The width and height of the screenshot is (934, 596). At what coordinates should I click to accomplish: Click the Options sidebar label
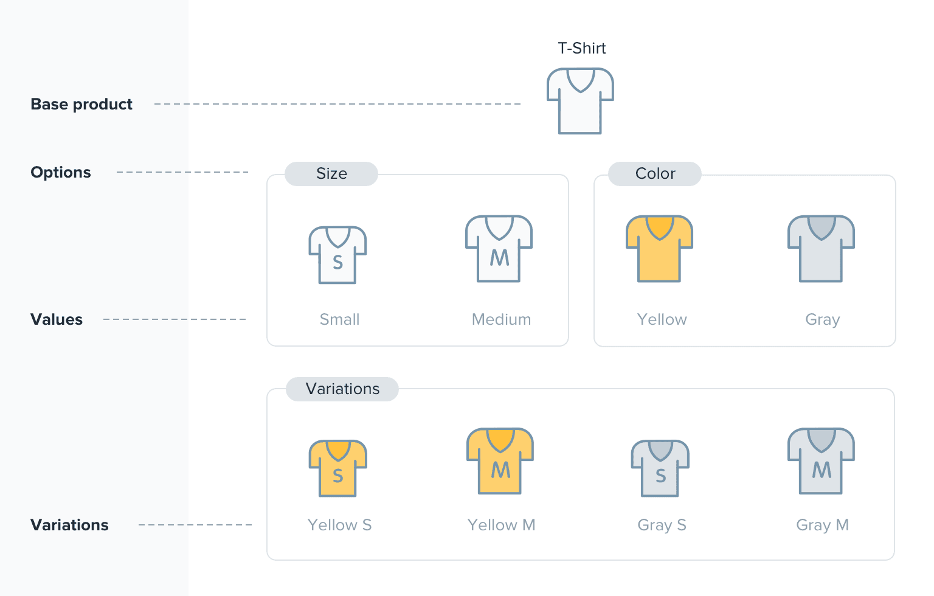[61, 172]
